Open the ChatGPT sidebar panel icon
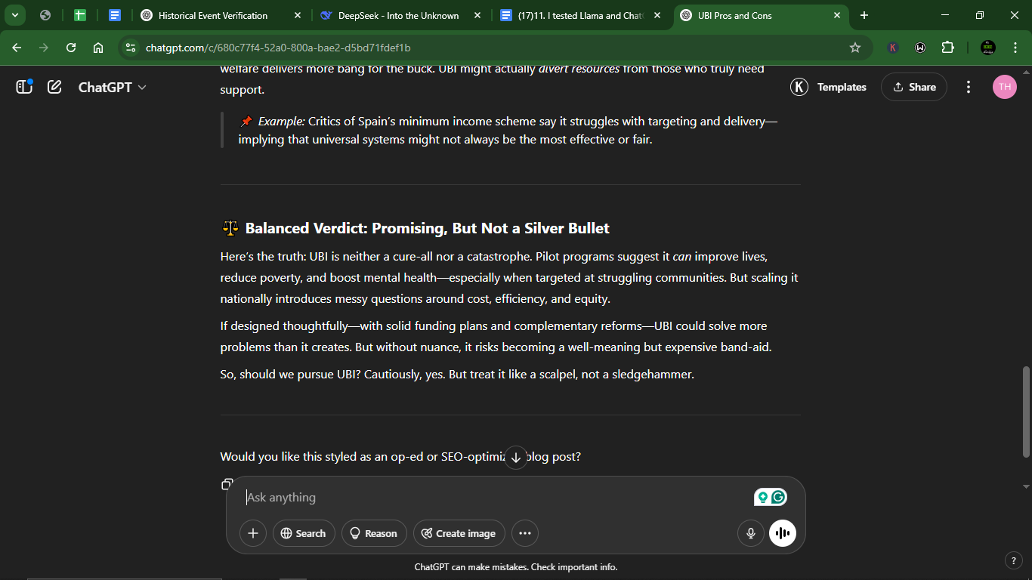1032x580 pixels. (24, 87)
